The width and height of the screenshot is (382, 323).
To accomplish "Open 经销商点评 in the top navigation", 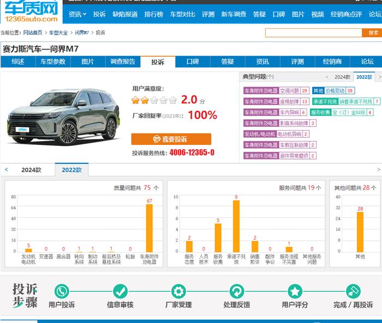I will coord(346,14).
